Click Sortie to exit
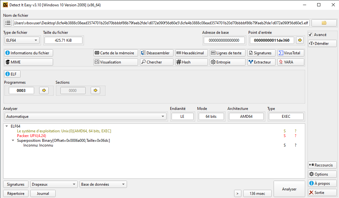This screenshot has width=339, height=198. (322, 192)
